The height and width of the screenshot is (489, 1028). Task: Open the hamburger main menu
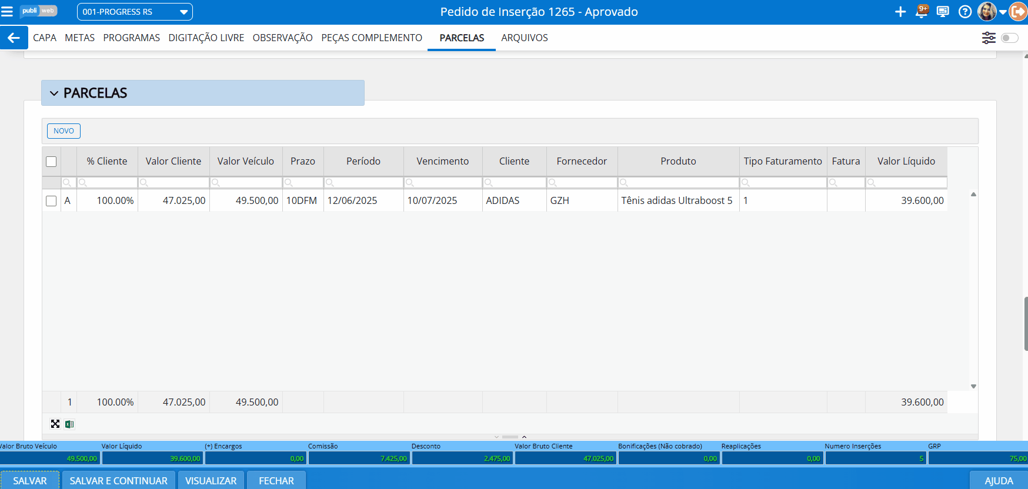point(7,12)
